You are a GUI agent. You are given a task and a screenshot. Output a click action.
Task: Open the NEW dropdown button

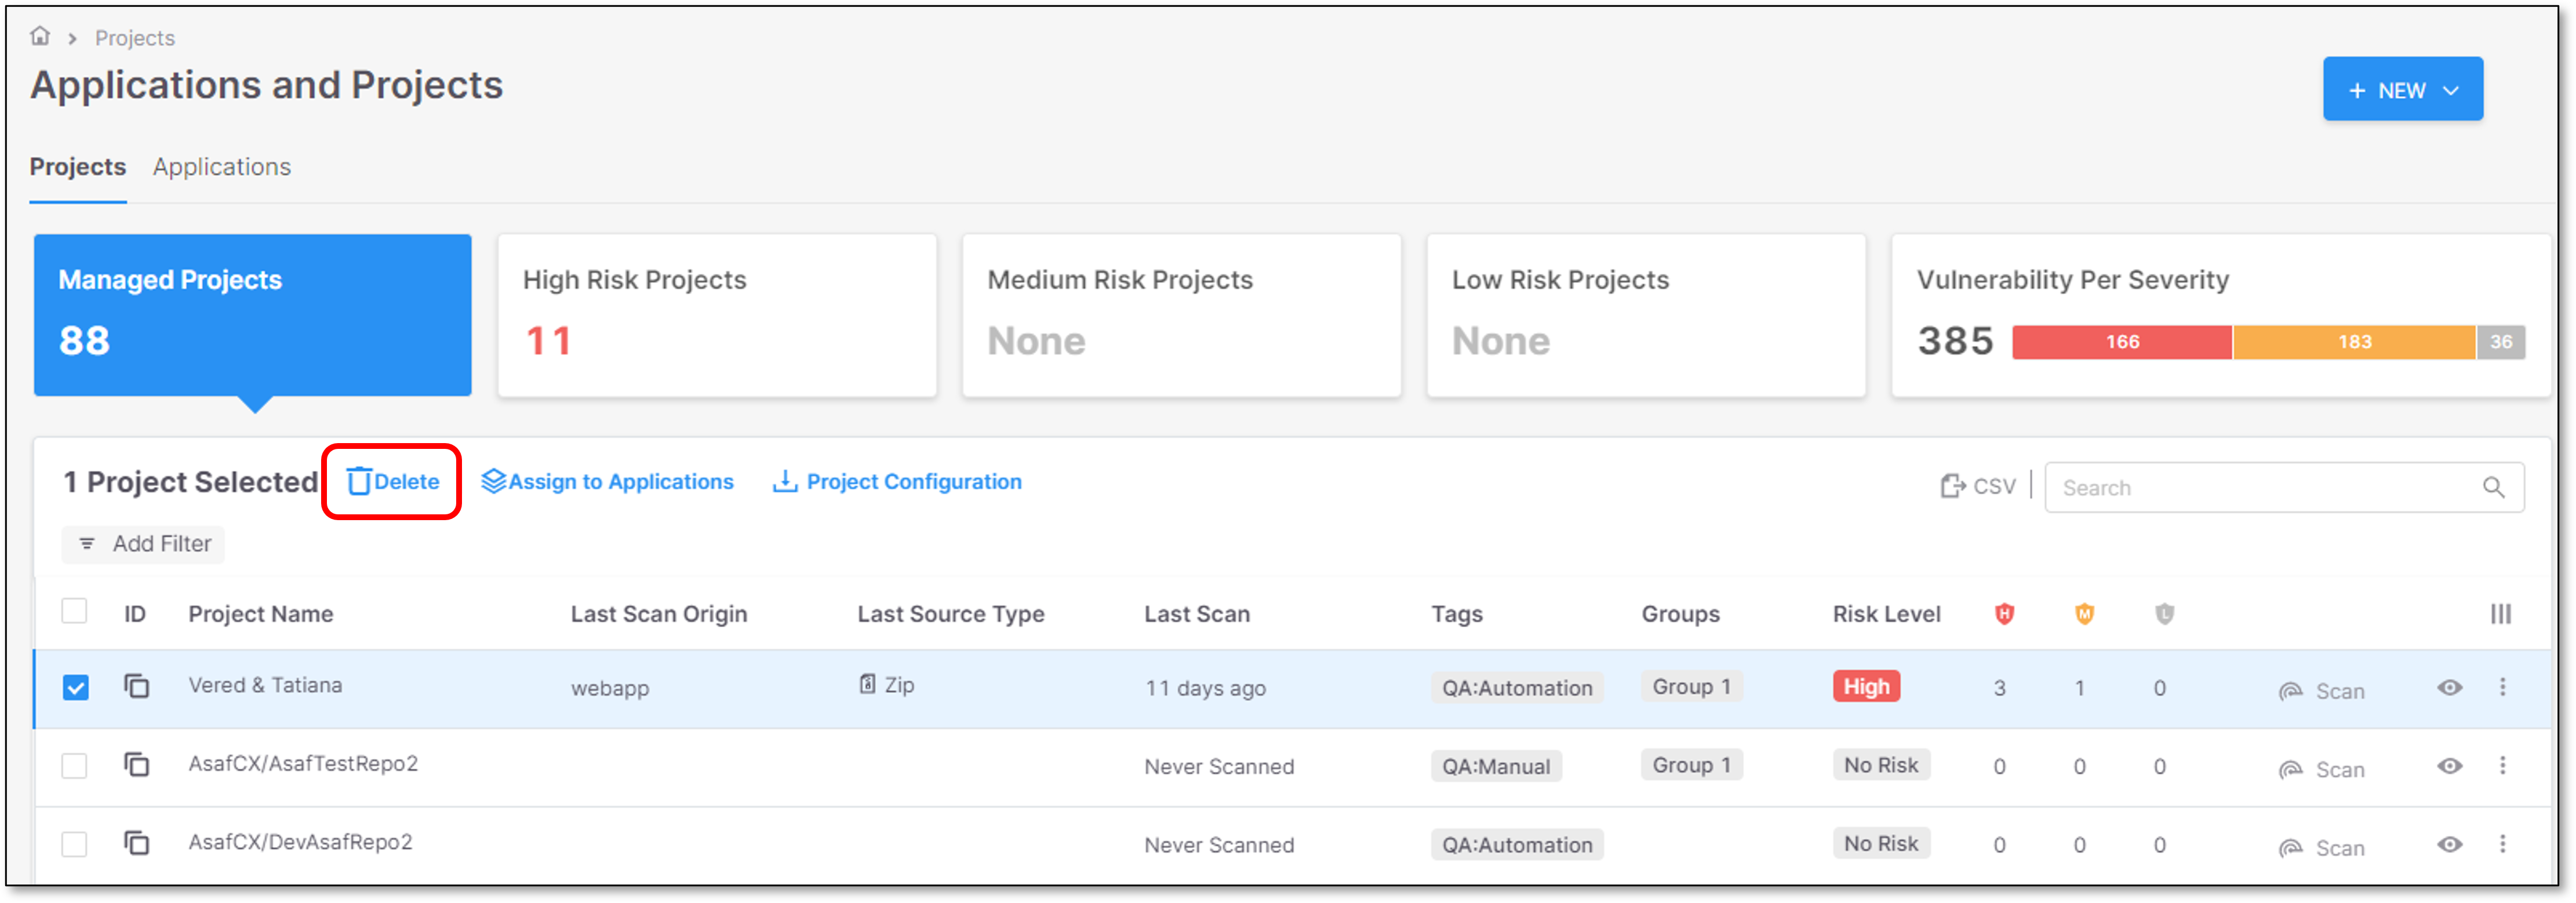(2402, 89)
